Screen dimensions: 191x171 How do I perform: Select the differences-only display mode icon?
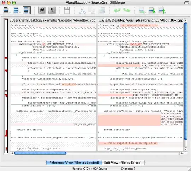(x=16, y=10)
